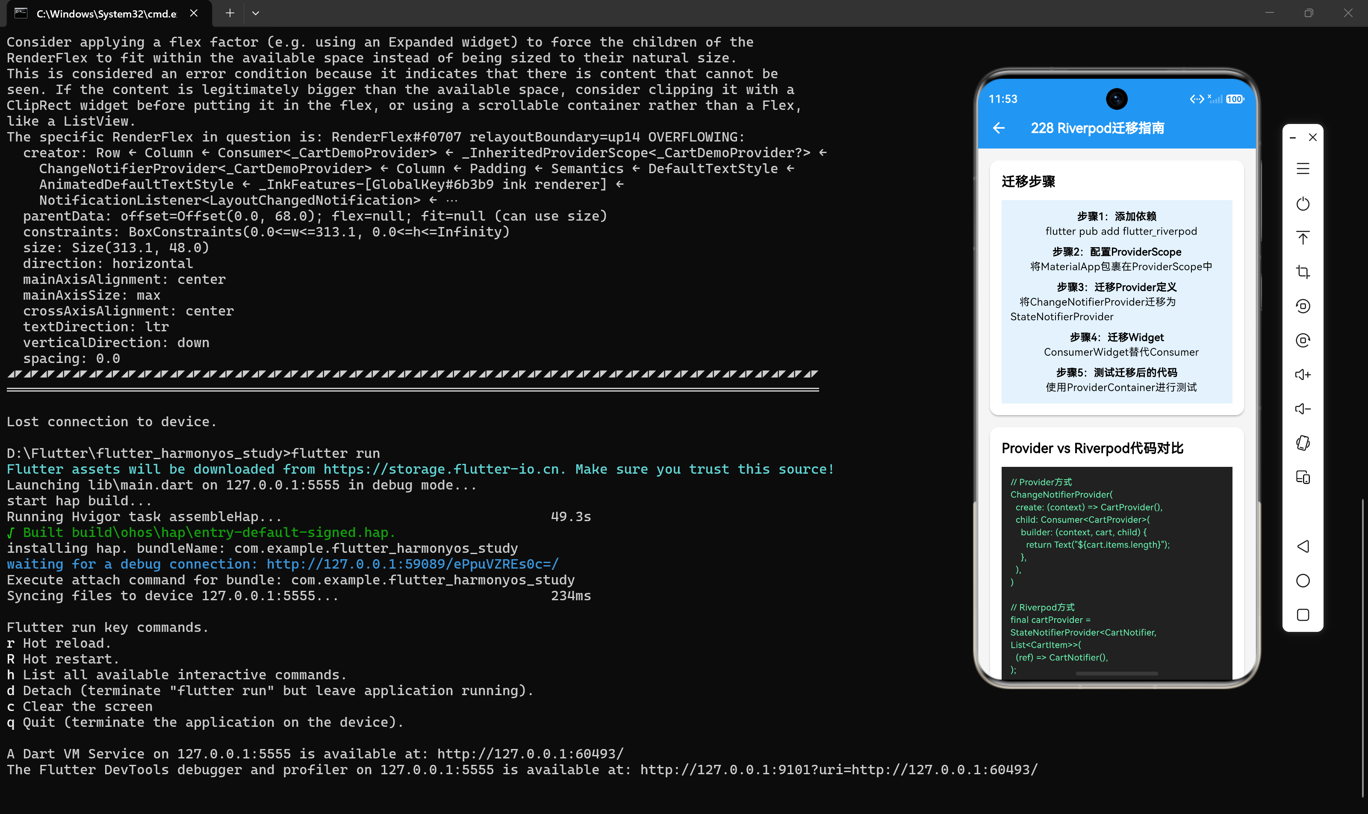This screenshot has width=1368, height=814.
Task: Tap the phone gesture navigation bar handle
Action: (x=1117, y=674)
